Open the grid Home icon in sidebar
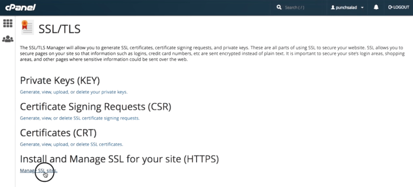The height and width of the screenshot is (187, 413). click(8, 23)
